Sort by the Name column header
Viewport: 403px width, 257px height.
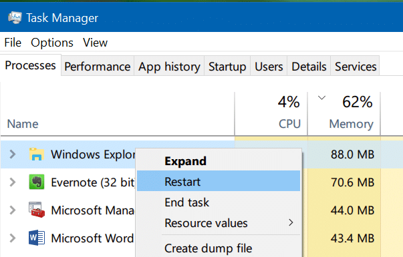click(x=23, y=124)
